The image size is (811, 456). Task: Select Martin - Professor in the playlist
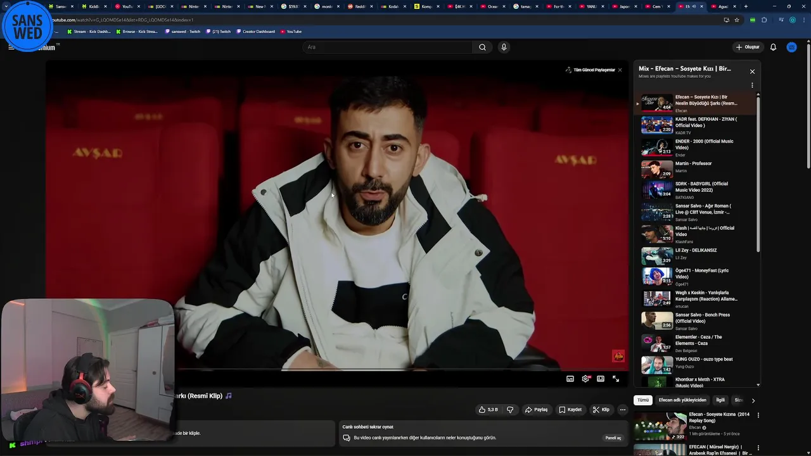[695, 168]
